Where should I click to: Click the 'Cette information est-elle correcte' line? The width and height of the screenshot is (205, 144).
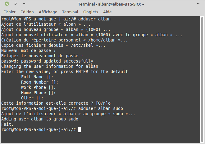click(x=56, y=103)
